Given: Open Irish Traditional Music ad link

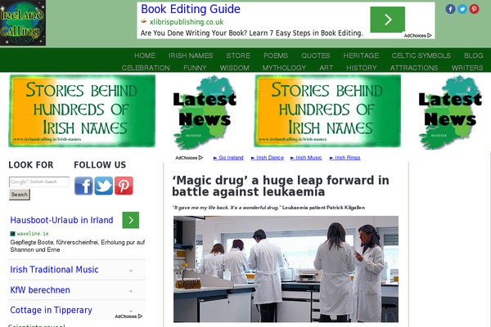Looking at the screenshot, I should (x=54, y=270).
